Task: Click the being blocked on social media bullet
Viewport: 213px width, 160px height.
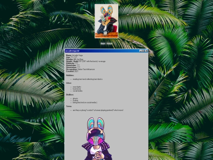Action: [85, 102]
